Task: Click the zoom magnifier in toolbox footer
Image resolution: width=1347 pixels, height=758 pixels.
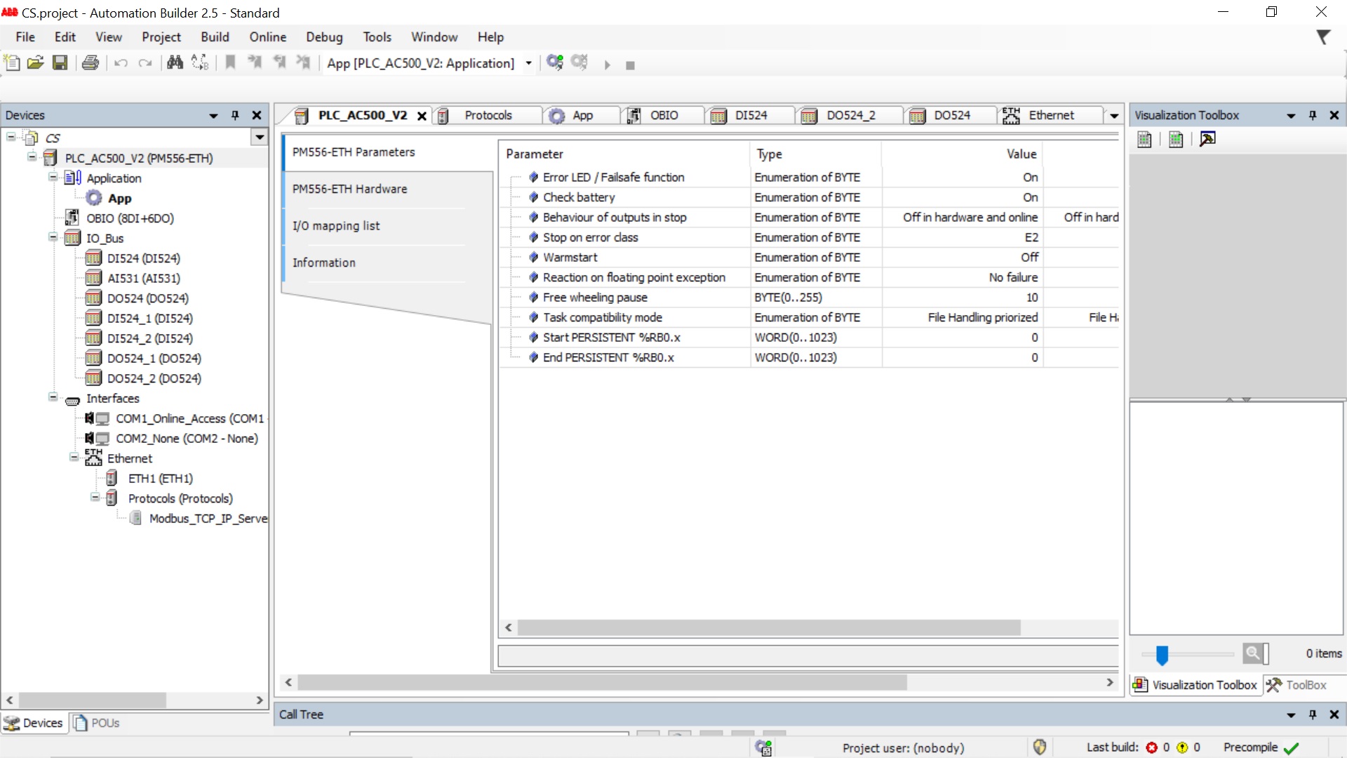Action: click(1254, 653)
